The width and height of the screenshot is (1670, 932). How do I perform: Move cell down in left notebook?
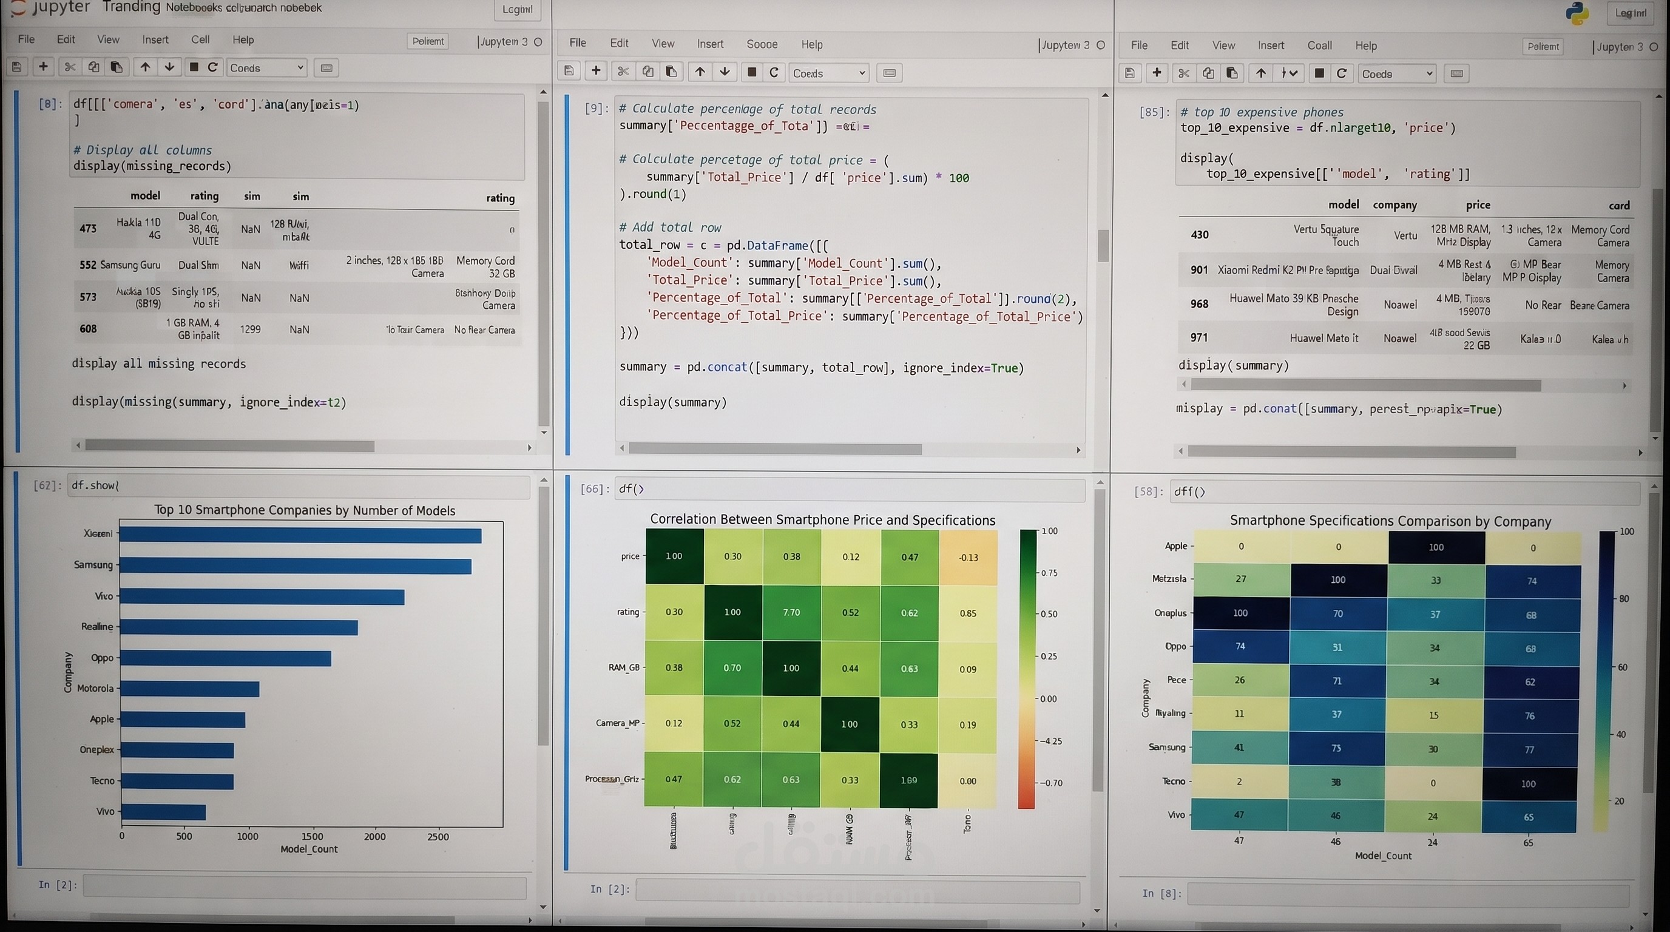pyautogui.click(x=169, y=67)
